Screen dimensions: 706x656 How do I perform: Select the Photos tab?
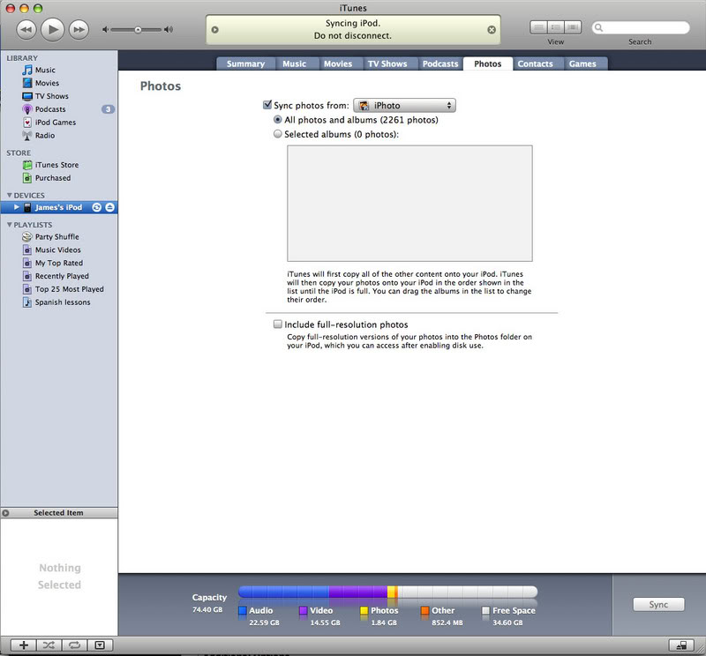[488, 63]
